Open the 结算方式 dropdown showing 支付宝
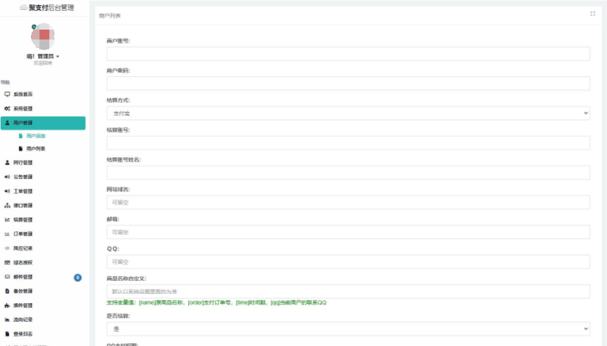The width and height of the screenshot is (607, 346). pos(348,113)
